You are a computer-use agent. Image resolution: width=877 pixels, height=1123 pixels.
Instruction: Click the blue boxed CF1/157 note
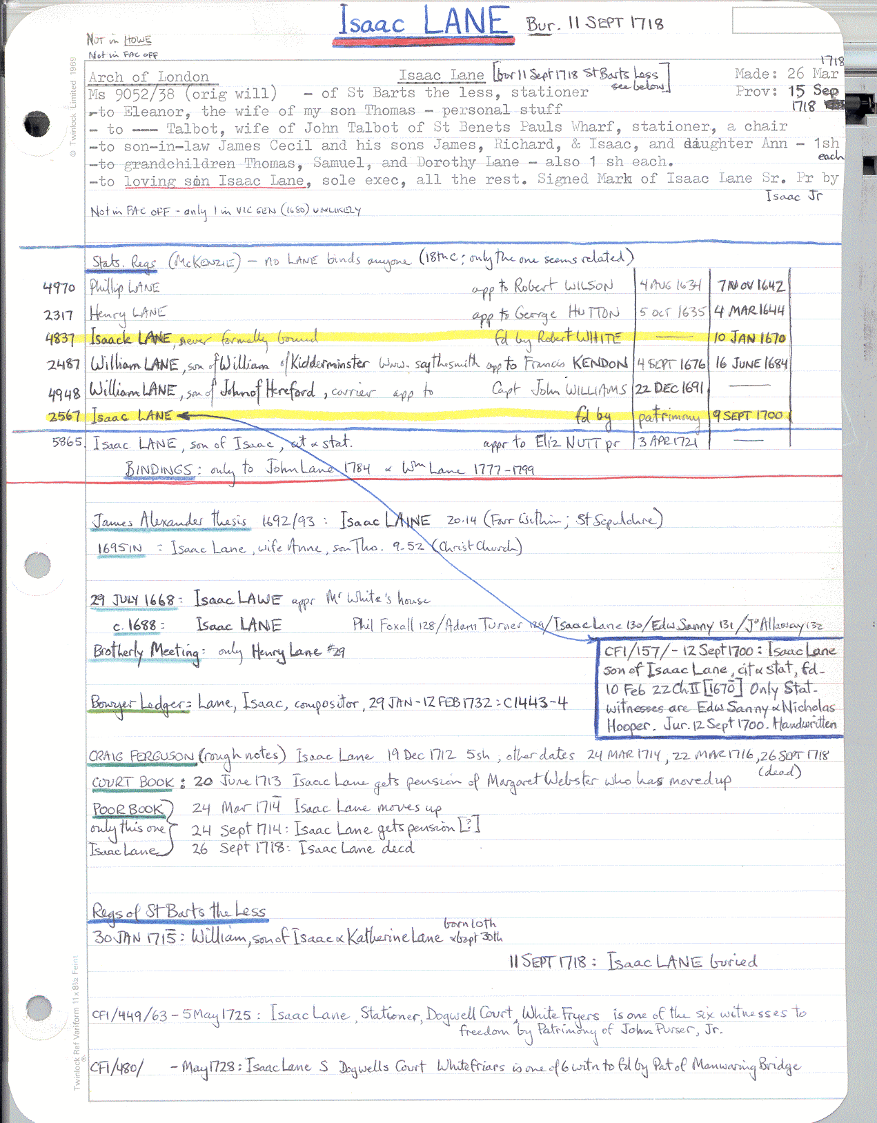pos(718,687)
